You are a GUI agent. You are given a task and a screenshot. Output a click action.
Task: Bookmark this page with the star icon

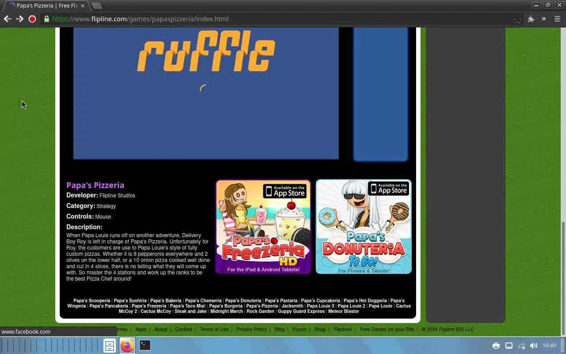coord(517,19)
